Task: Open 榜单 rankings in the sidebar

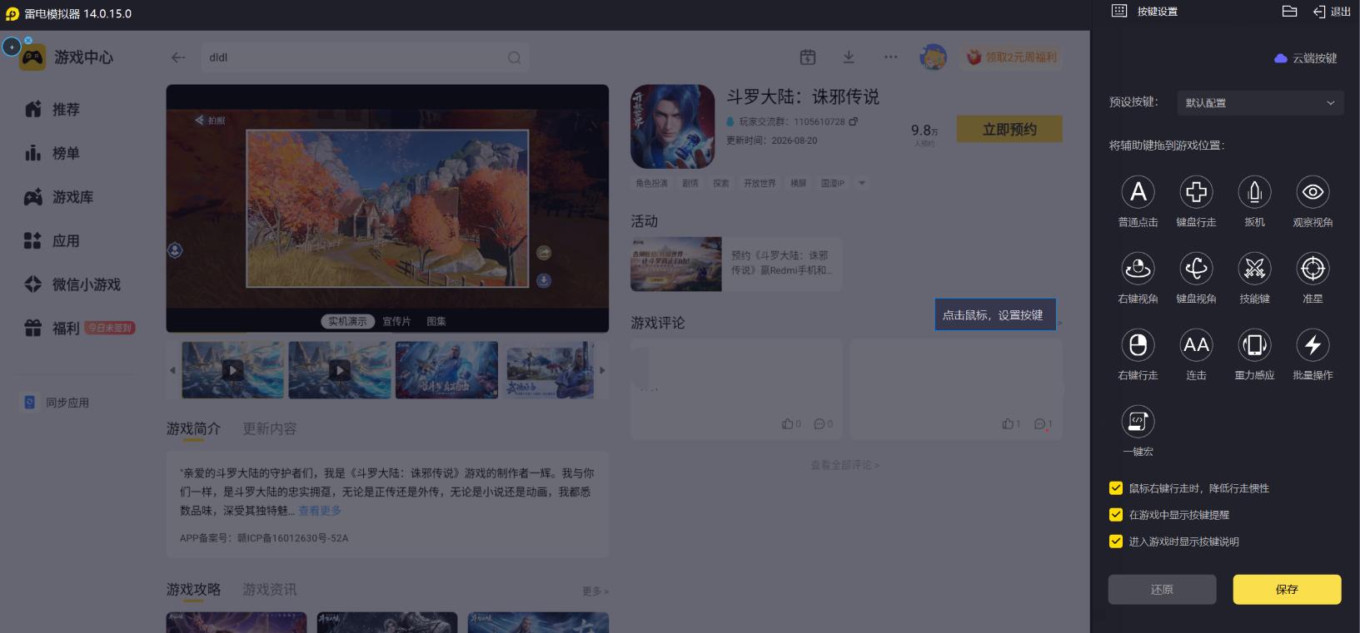Action: 53,153
